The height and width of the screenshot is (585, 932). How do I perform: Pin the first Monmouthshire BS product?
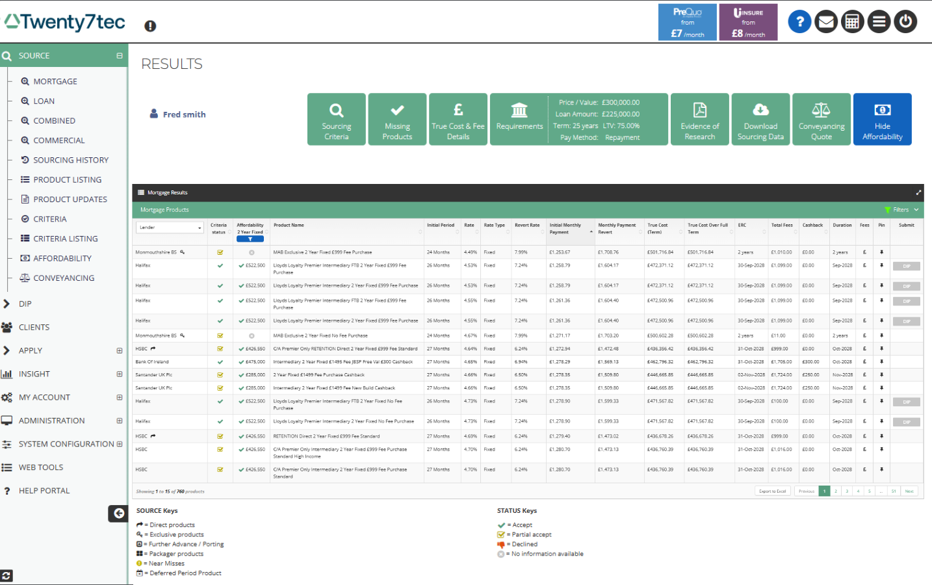[881, 252]
